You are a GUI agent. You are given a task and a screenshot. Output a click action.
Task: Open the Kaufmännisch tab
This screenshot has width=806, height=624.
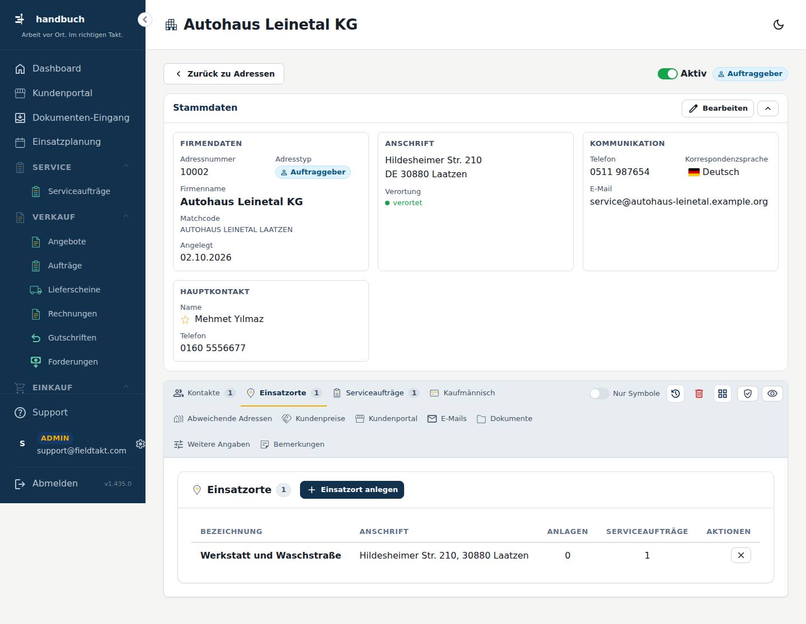[462, 393]
